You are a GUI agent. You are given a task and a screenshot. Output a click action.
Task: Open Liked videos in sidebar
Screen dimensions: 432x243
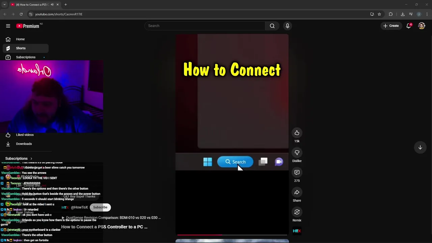click(x=26, y=135)
